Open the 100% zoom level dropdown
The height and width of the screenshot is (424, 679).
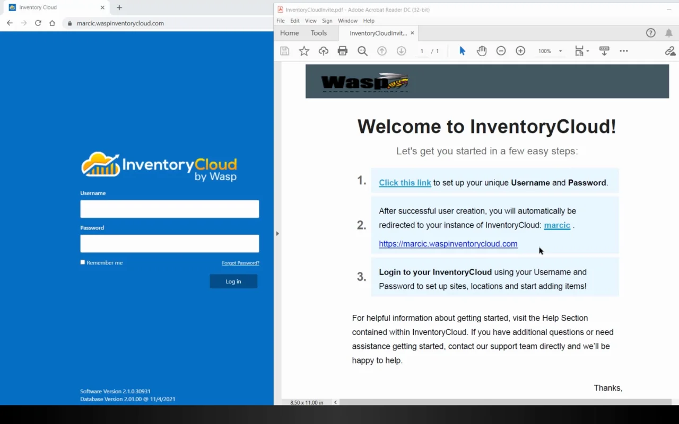pos(550,51)
